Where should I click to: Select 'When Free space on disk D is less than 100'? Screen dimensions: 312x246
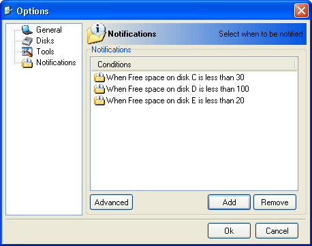[x=178, y=89]
